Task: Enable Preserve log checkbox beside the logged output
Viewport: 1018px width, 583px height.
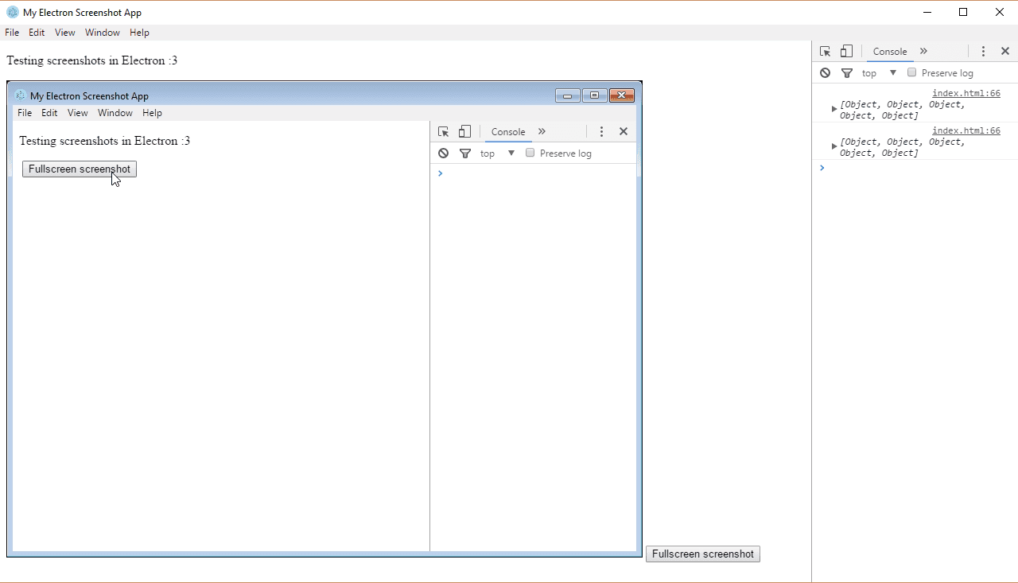Action: coord(912,72)
